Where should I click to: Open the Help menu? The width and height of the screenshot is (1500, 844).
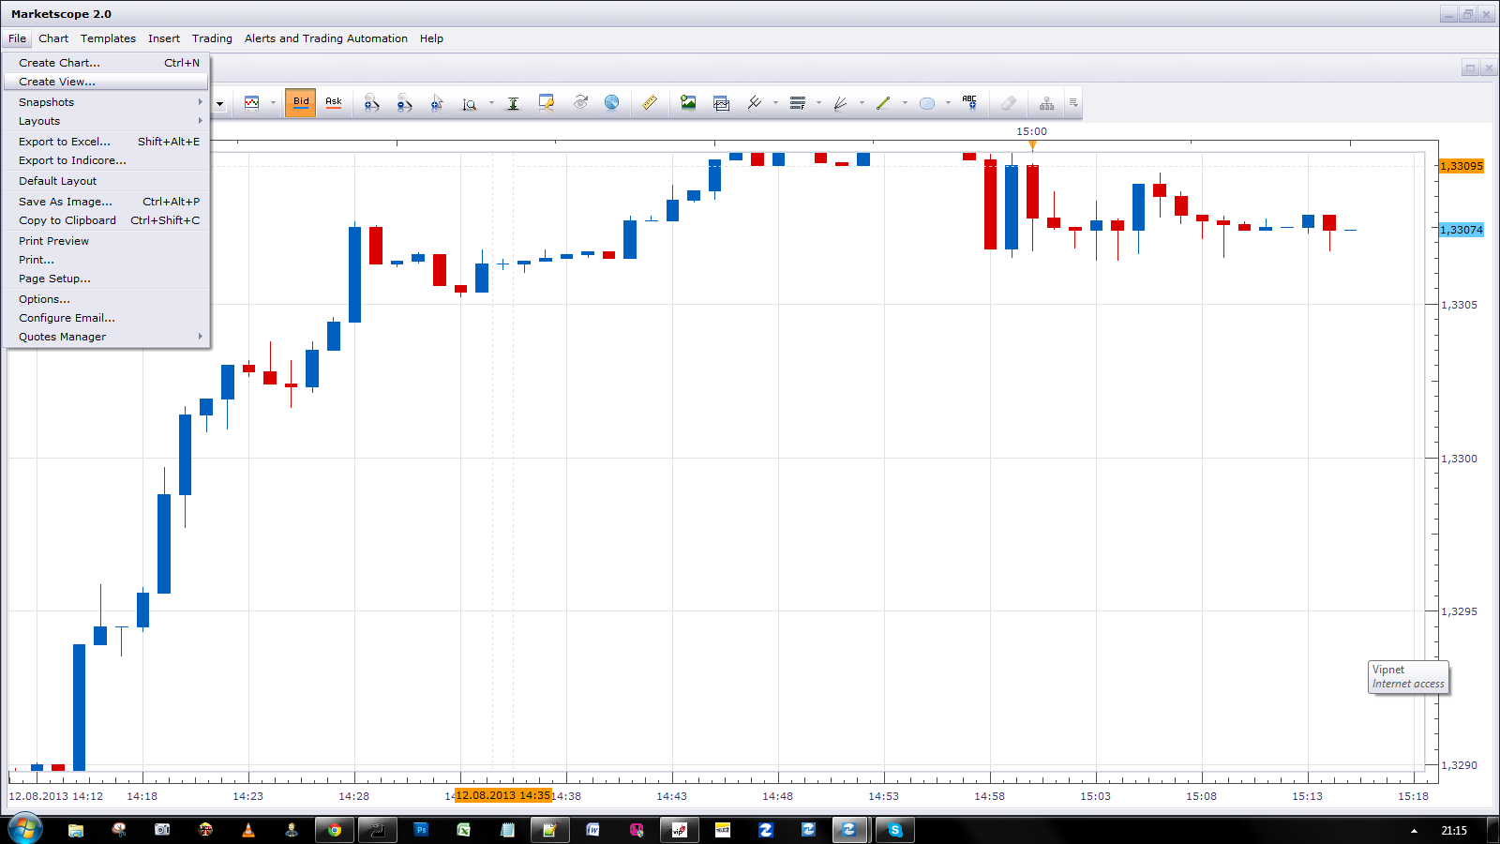click(x=431, y=38)
